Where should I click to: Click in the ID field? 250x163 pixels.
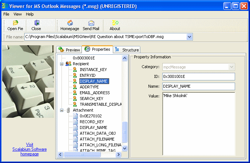coord(198,76)
